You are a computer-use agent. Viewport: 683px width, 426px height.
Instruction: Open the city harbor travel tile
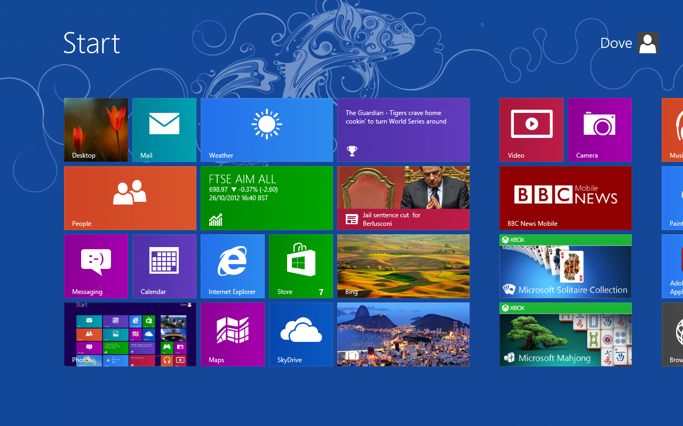point(403,334)
